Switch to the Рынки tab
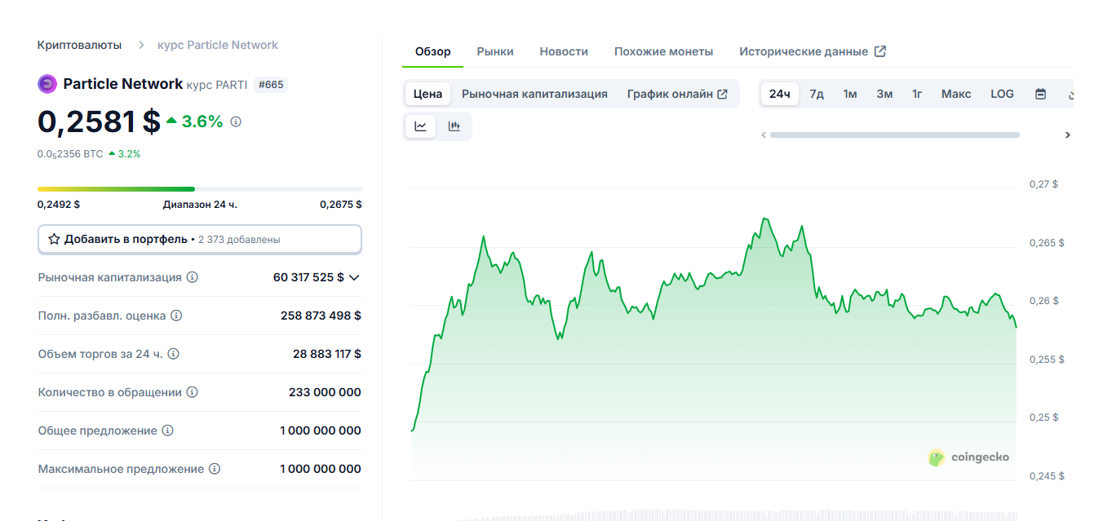The width and height of the screenshot is (1112, 521). (495, 51)
